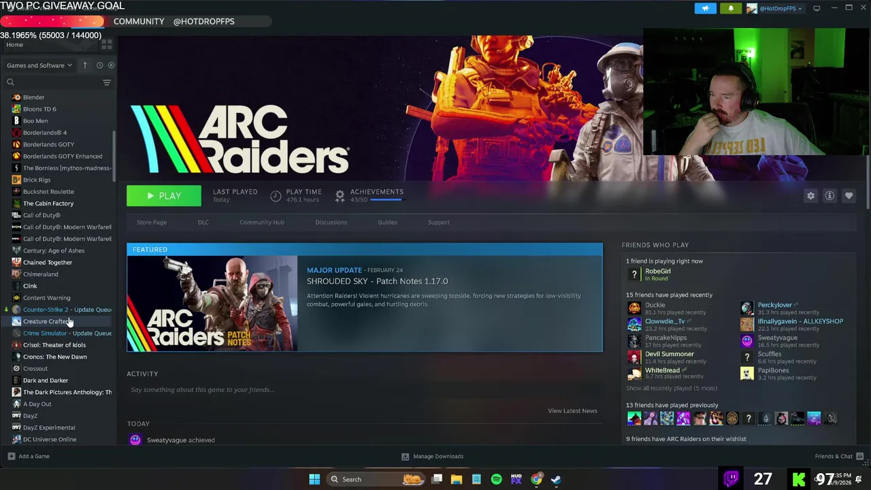Click the play time clock icon
Image resolution: width=871 pixels, height=490 pixels.
[276, 196]
